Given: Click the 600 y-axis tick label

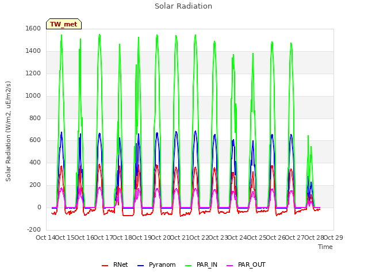Looking at the screenshot, I should click(35, 140).
